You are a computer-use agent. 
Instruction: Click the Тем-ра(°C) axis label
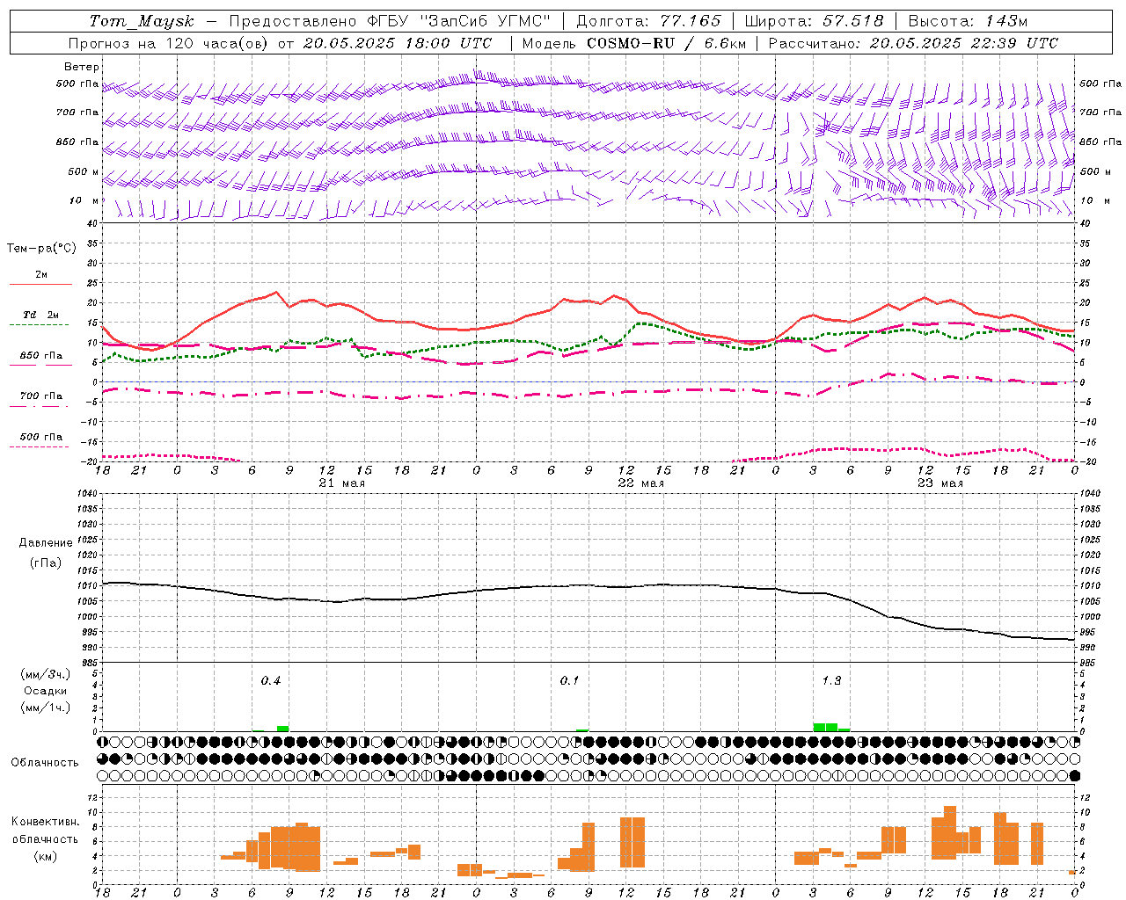click(x=41, y=249)
